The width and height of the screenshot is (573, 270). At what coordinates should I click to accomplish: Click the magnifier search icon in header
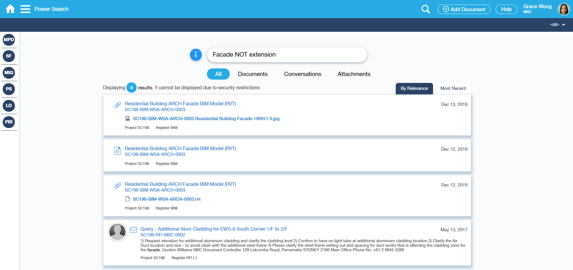coord(425,9)
